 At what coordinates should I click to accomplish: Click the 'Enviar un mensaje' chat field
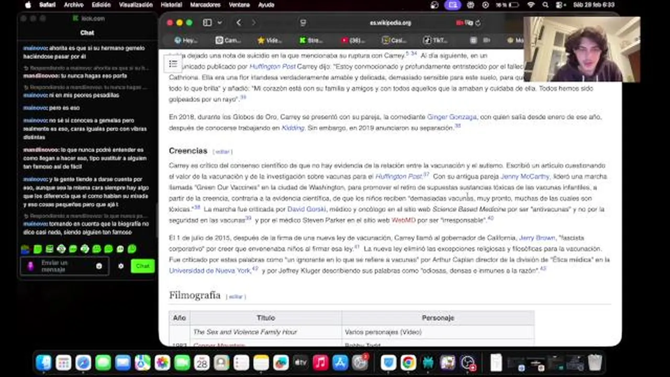pos(64,266)
